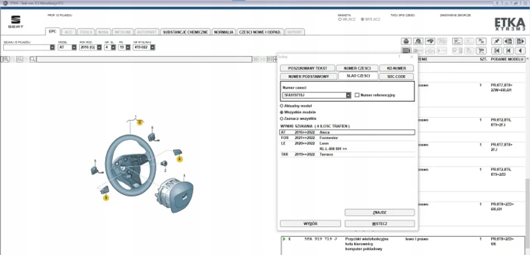Image resolution: width=530 pixels, height=255 pixels.
Task: Click the help question mark in search dialog
Action: (399, 56)
